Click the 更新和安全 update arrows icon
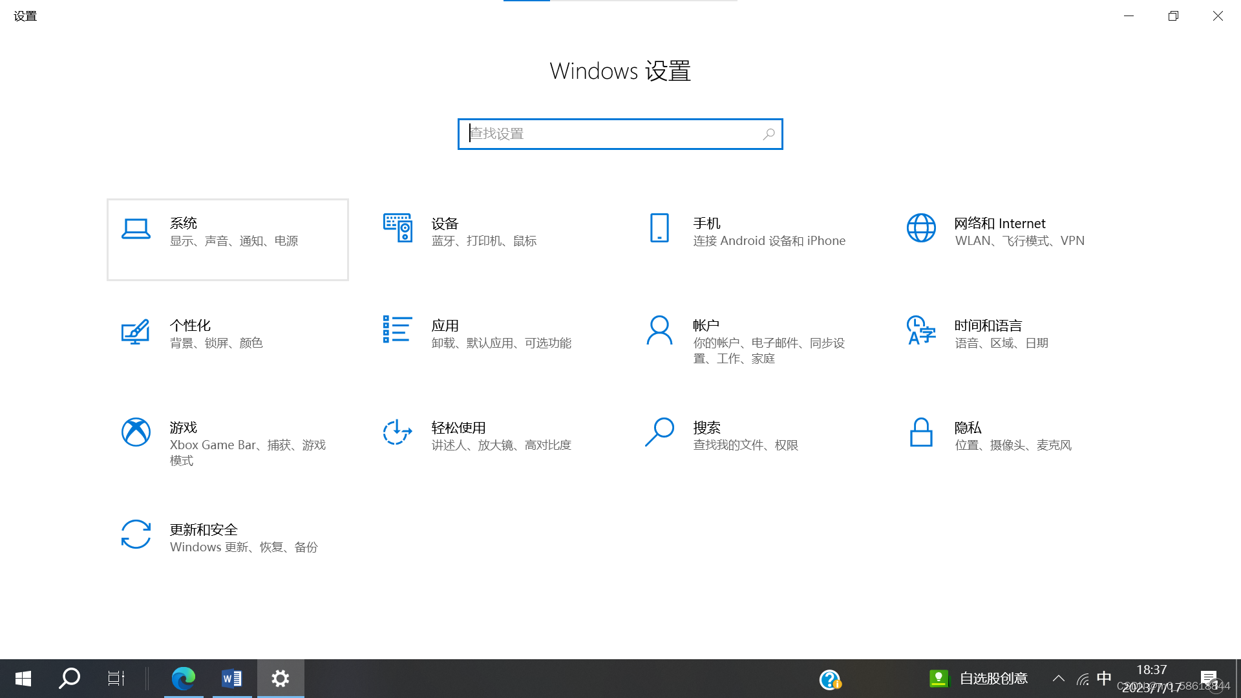 (136, 534)
